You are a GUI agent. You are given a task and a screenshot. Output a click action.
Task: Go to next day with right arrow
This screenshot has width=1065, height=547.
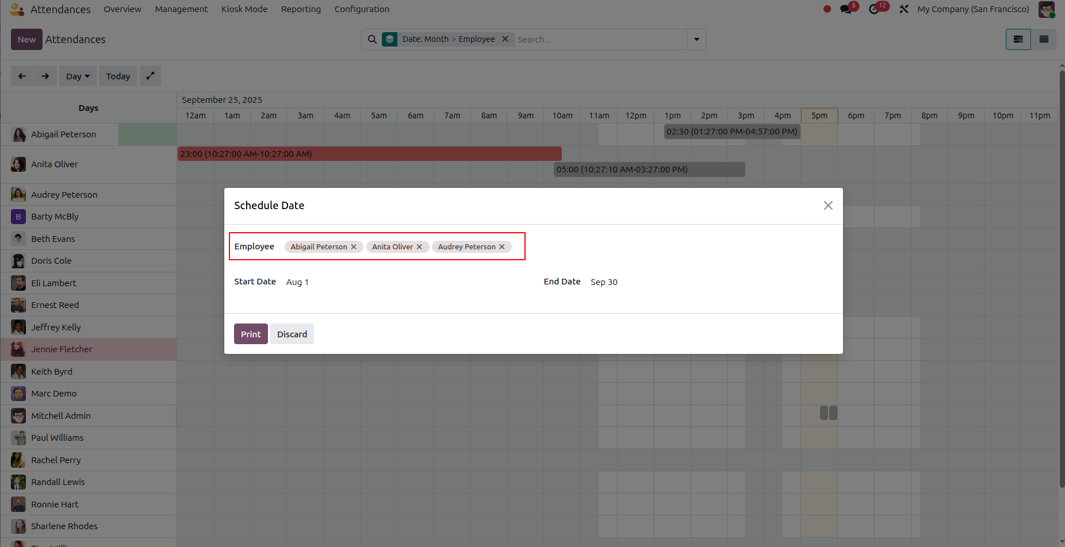point(45,76)
